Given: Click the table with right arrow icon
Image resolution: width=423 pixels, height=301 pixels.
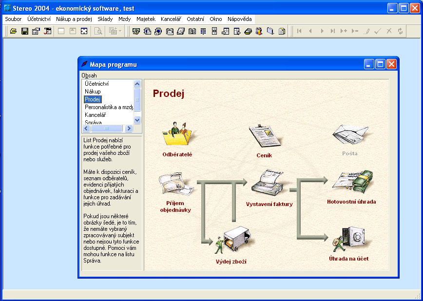Looking at the screenshot, I should point(237,31).
